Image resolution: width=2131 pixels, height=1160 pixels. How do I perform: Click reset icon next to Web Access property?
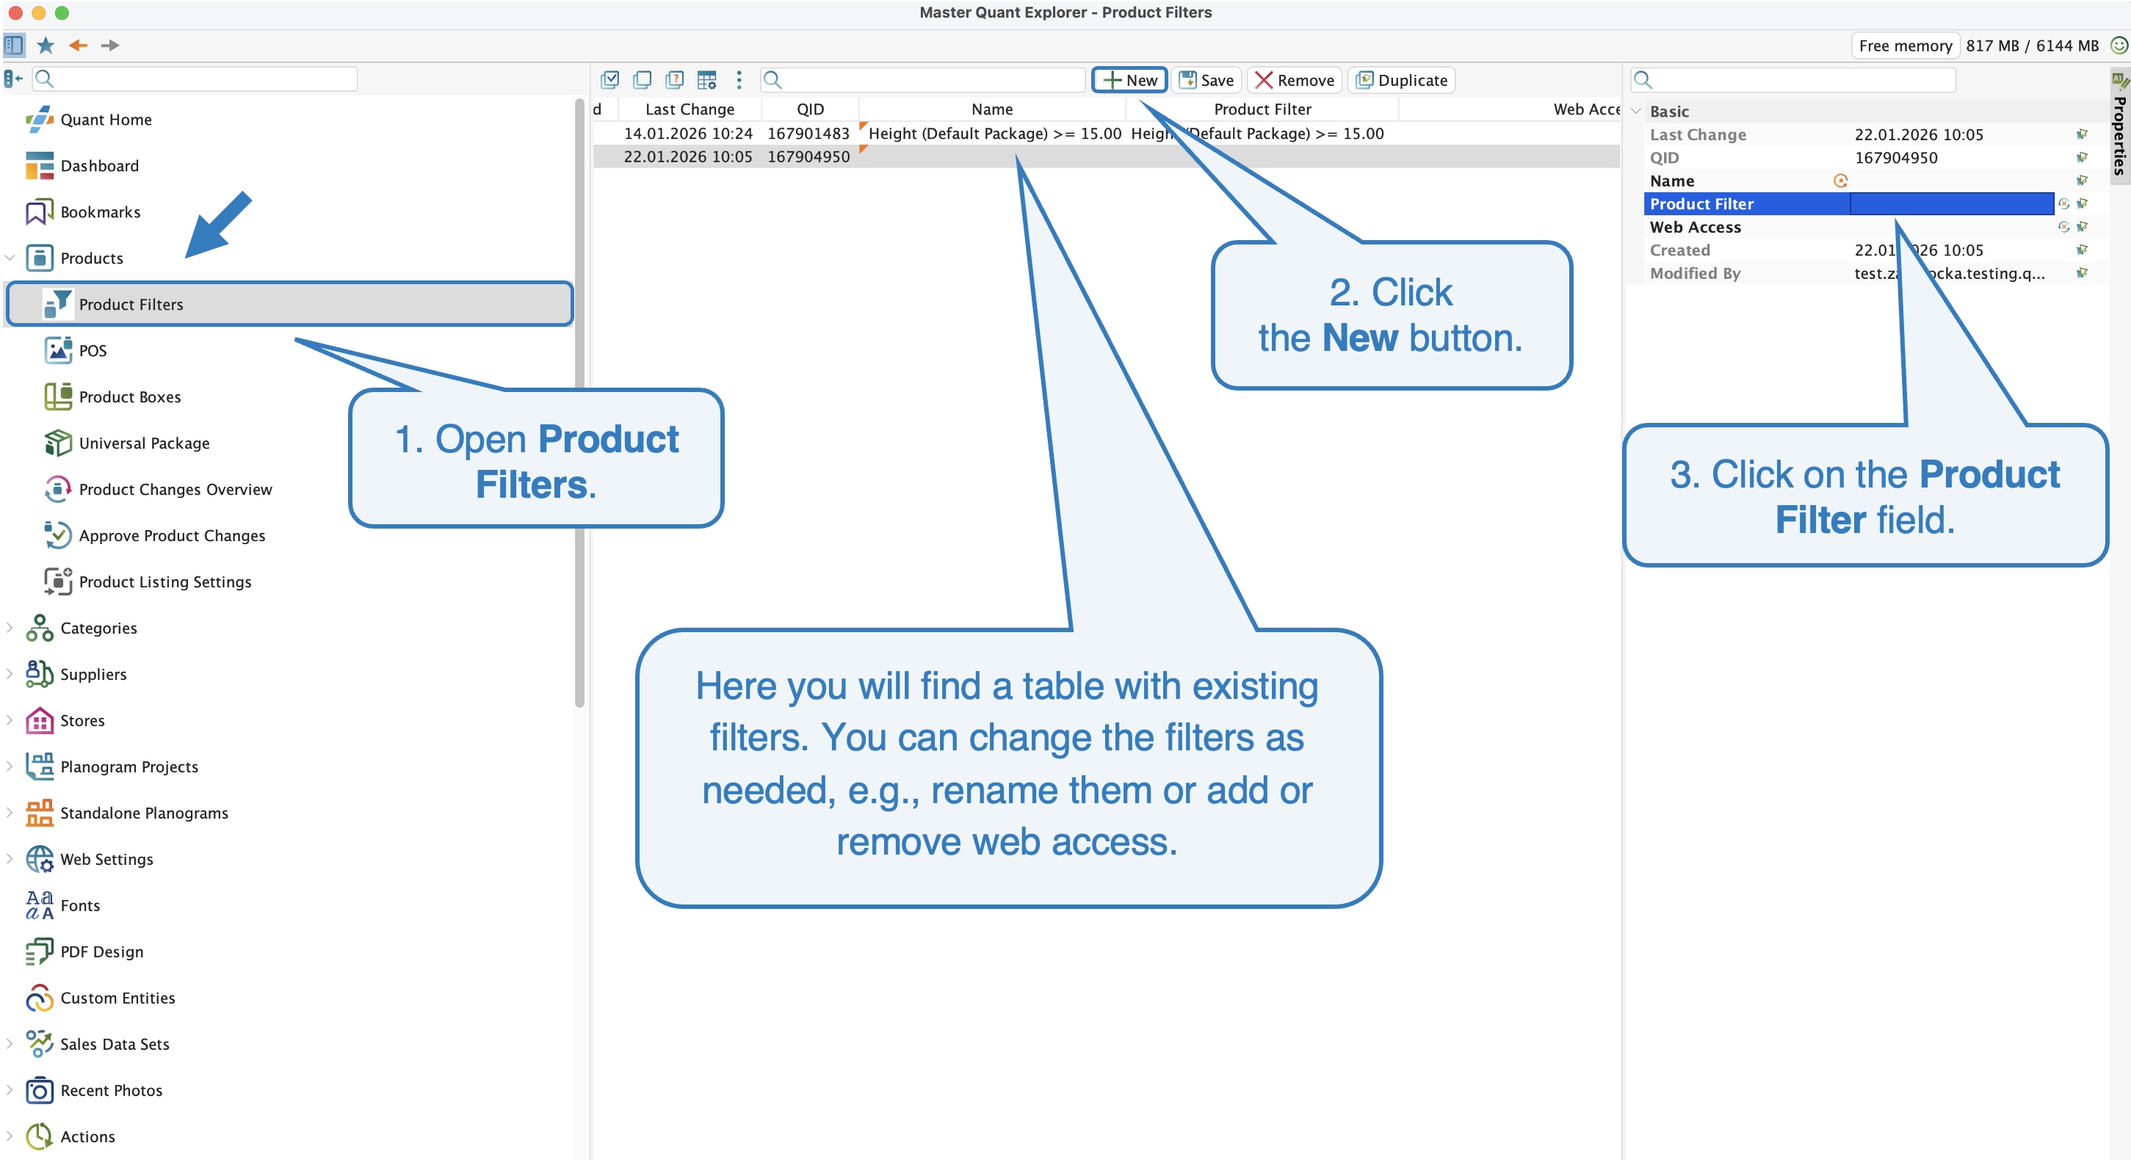pyautogui.click(x=2064, y=227)
